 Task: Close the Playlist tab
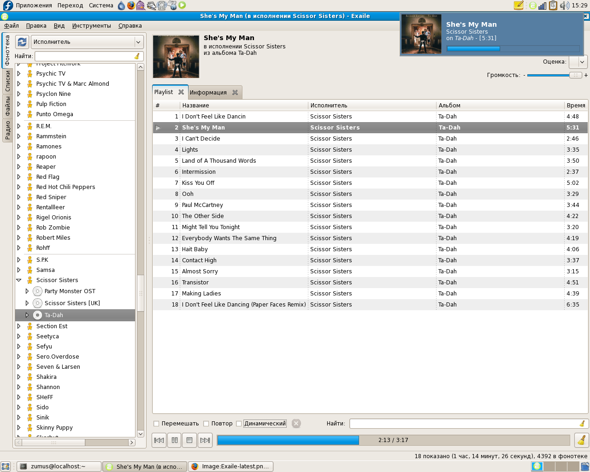181,92
